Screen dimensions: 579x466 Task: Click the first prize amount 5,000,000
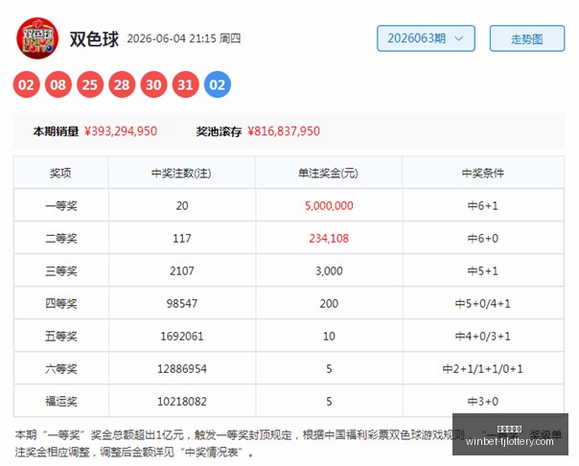pyautogui.click(x=329, y=206)
